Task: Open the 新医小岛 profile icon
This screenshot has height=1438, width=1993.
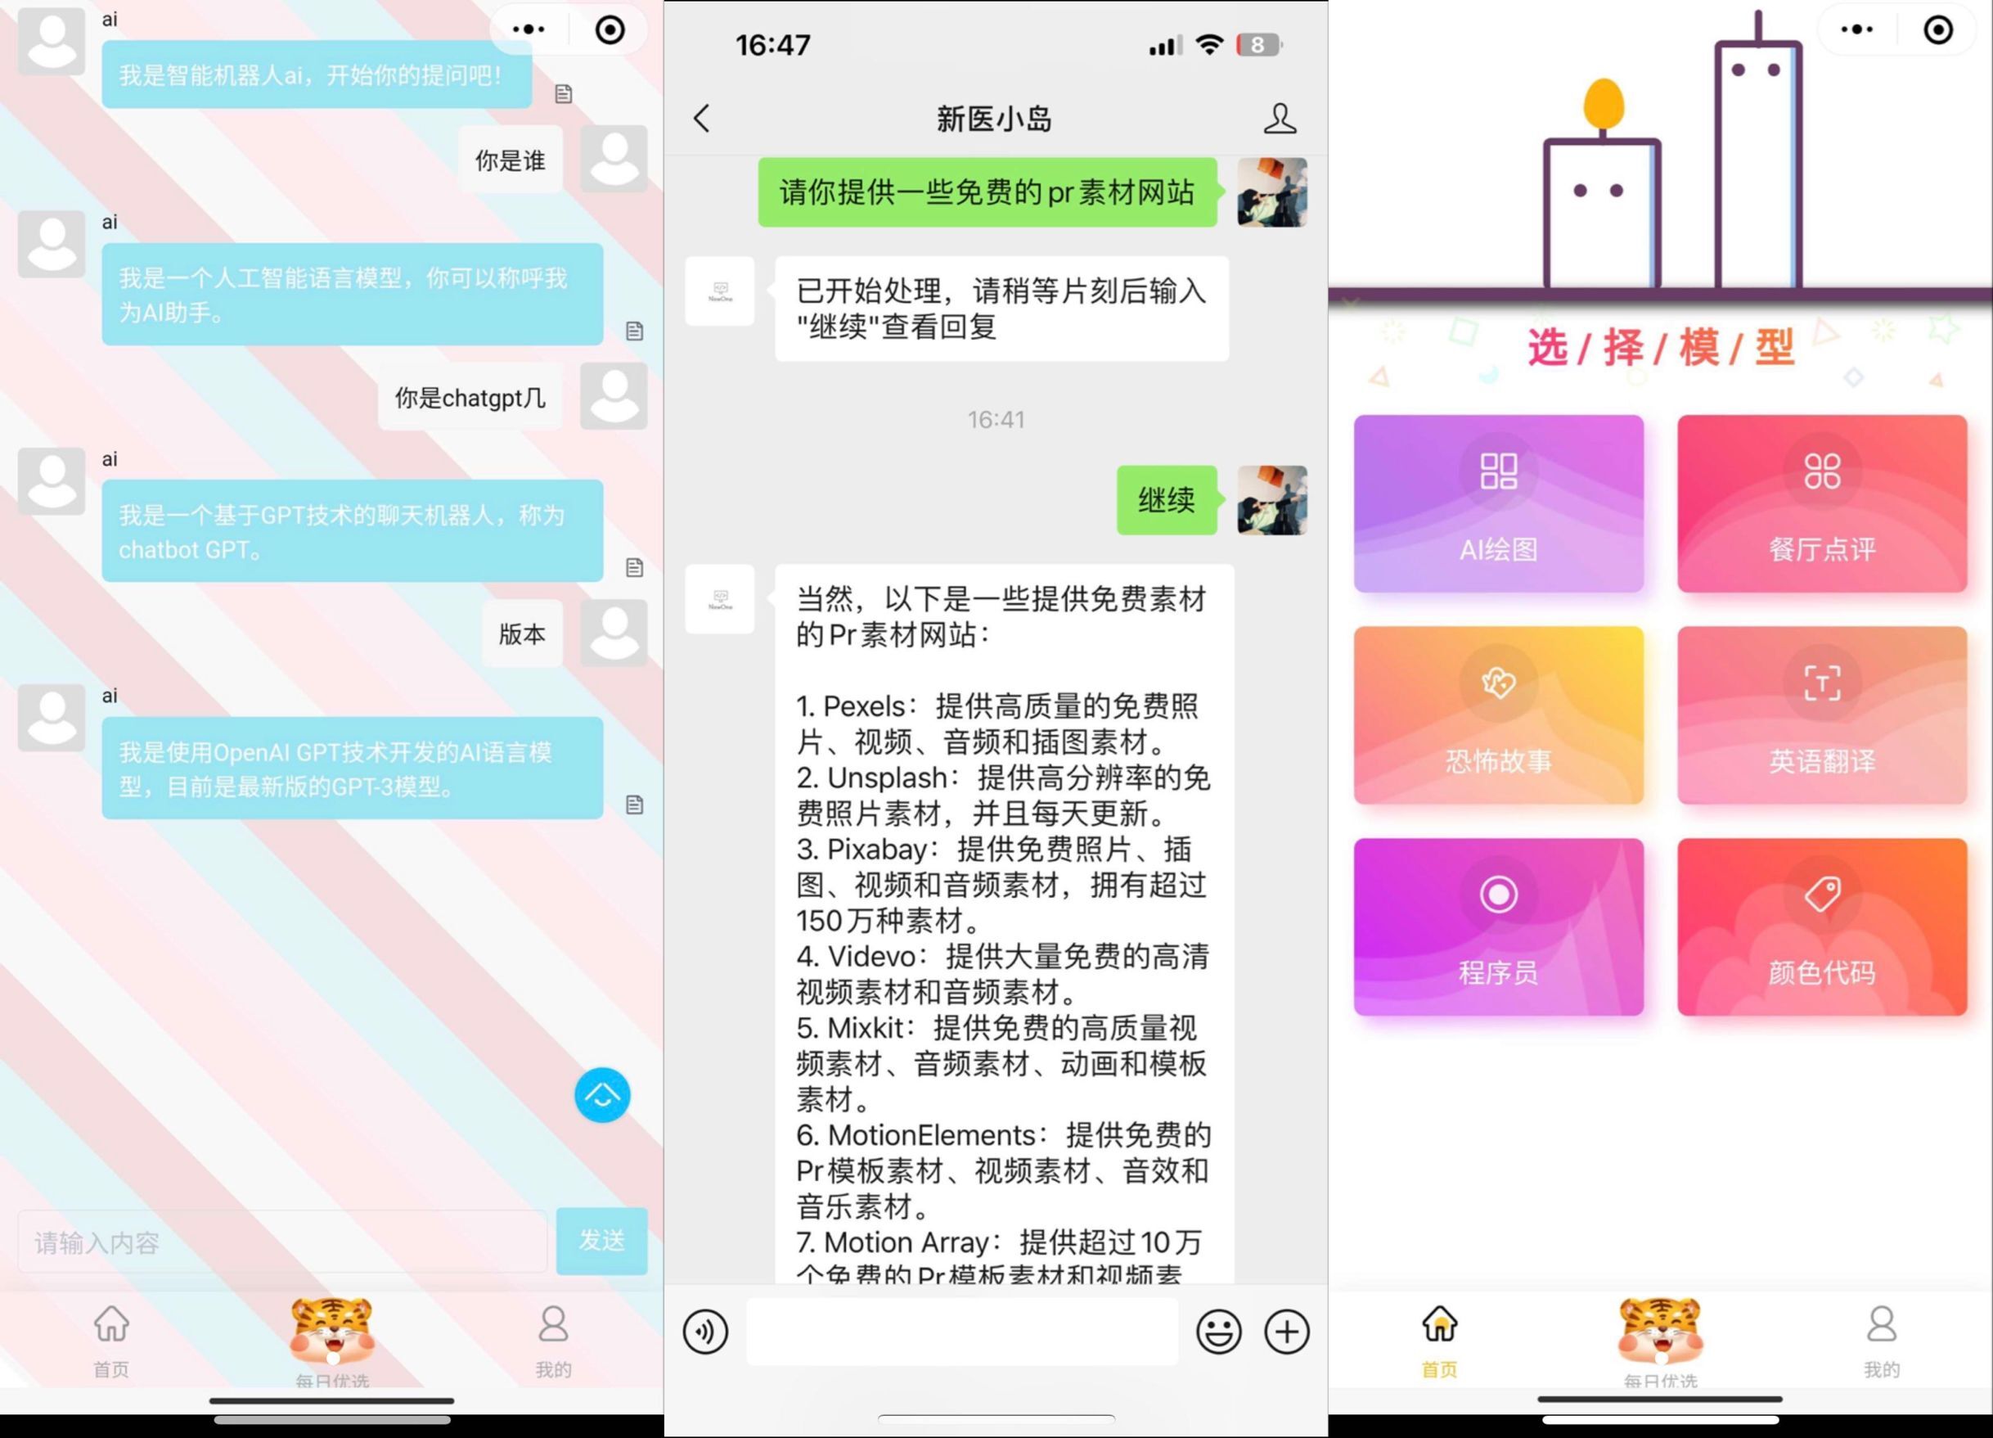Action: (x=1280, y=119)
